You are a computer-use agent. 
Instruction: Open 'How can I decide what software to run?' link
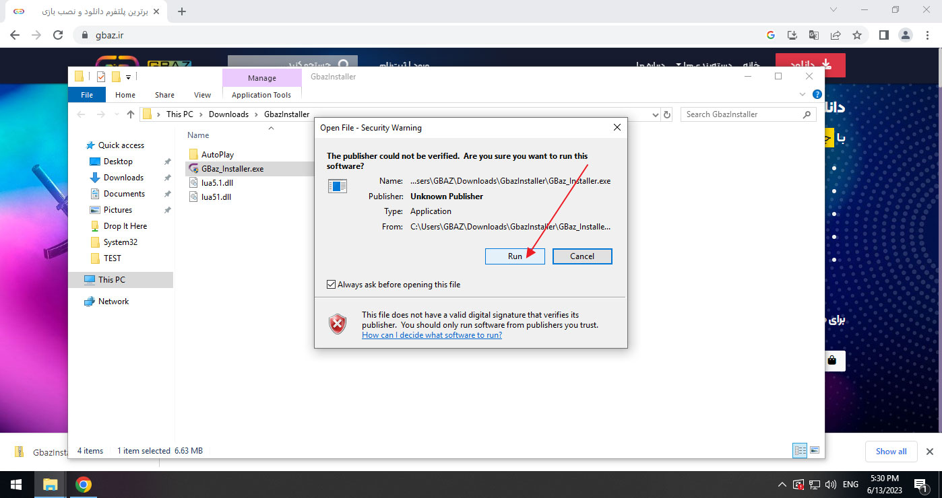pyautogui.click(x=431, y=335)
